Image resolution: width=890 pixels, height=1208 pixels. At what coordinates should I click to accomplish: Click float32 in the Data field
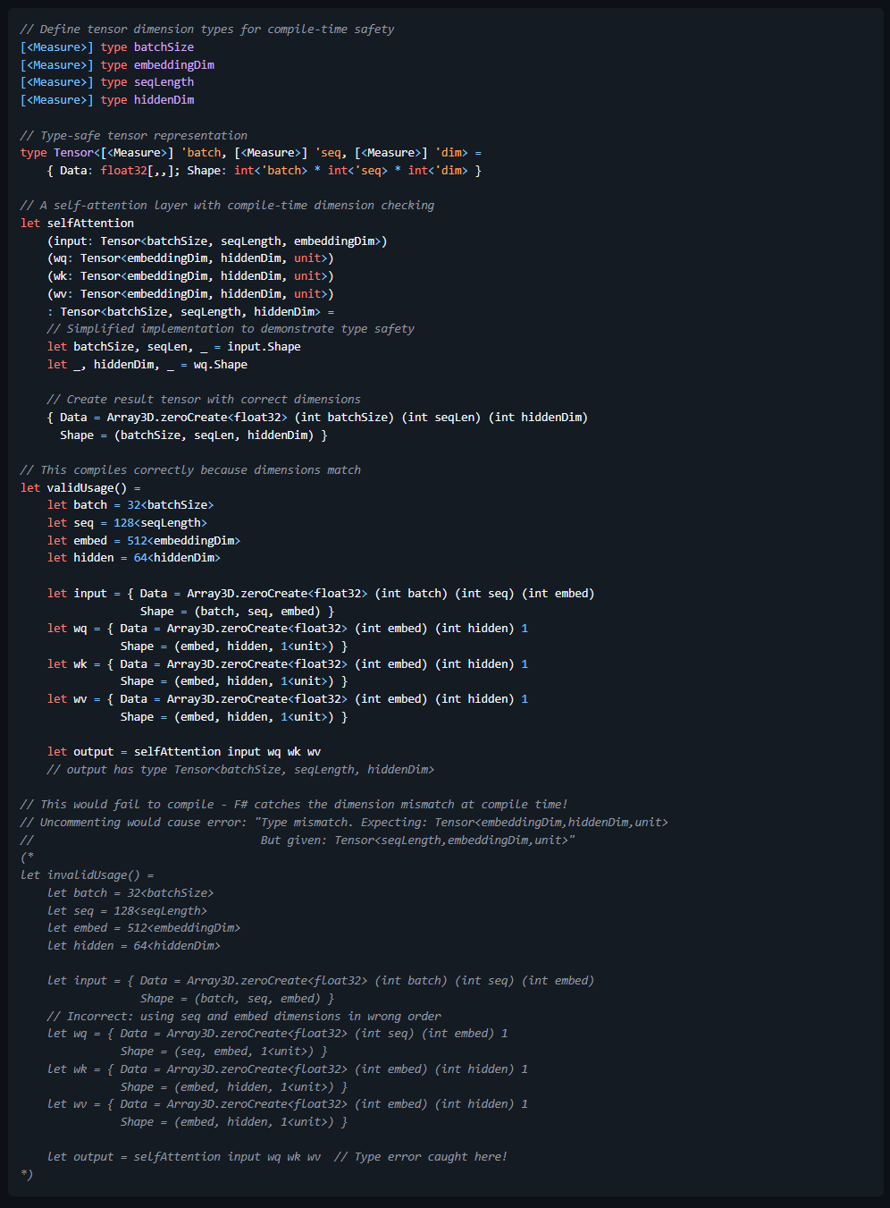point(123,170)
